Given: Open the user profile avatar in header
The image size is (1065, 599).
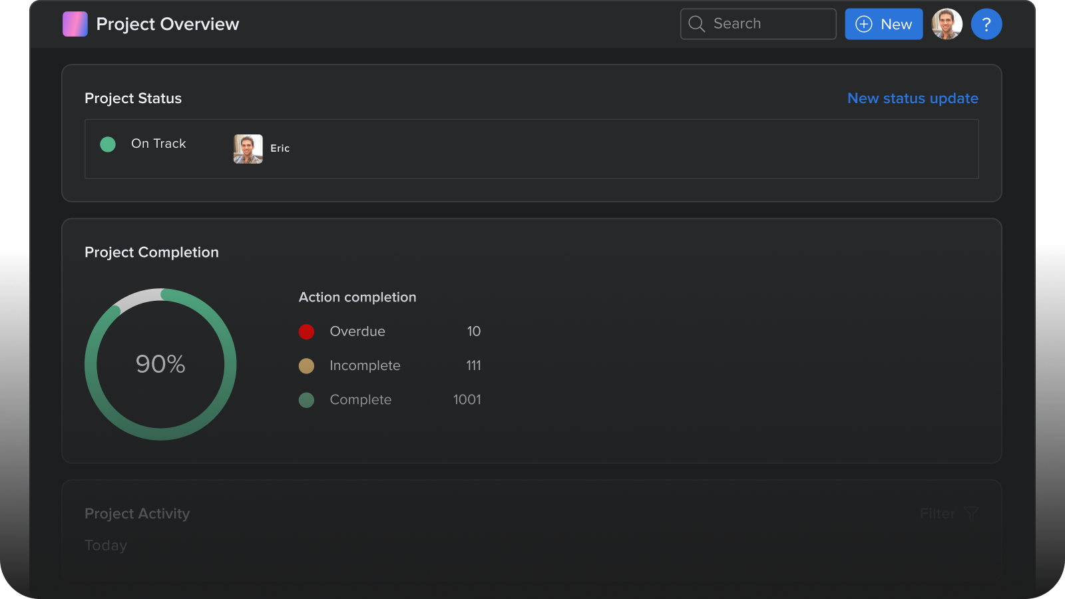Looking at the screenshot, I should click(947, 24).
